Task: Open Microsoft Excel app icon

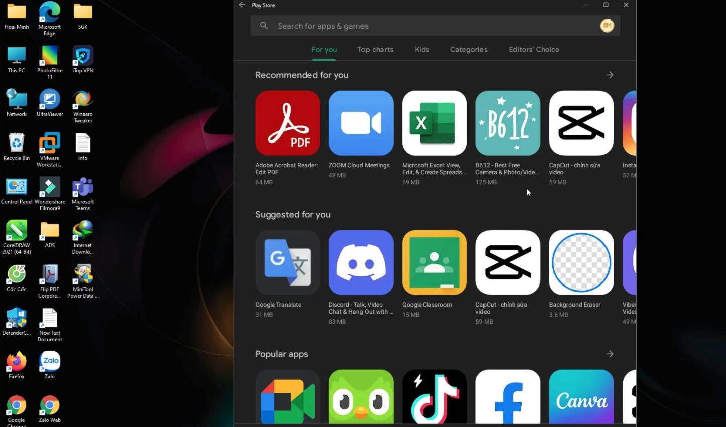Action: (434, 123)
